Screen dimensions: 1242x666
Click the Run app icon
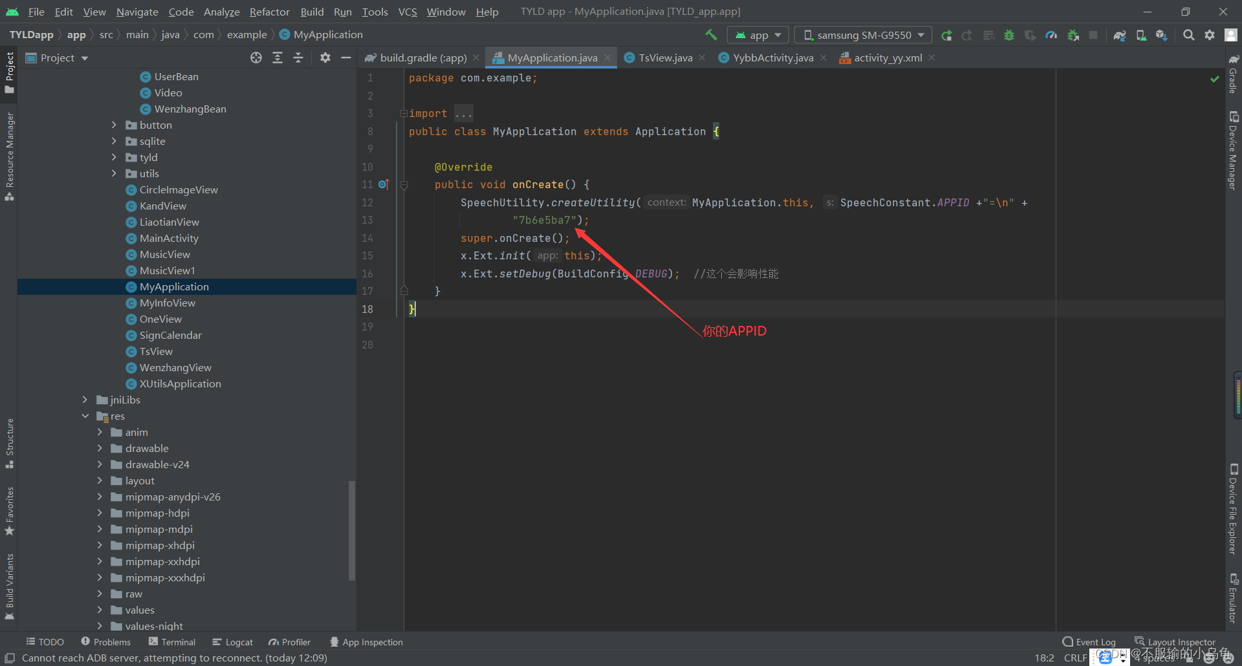coord(946,35)
